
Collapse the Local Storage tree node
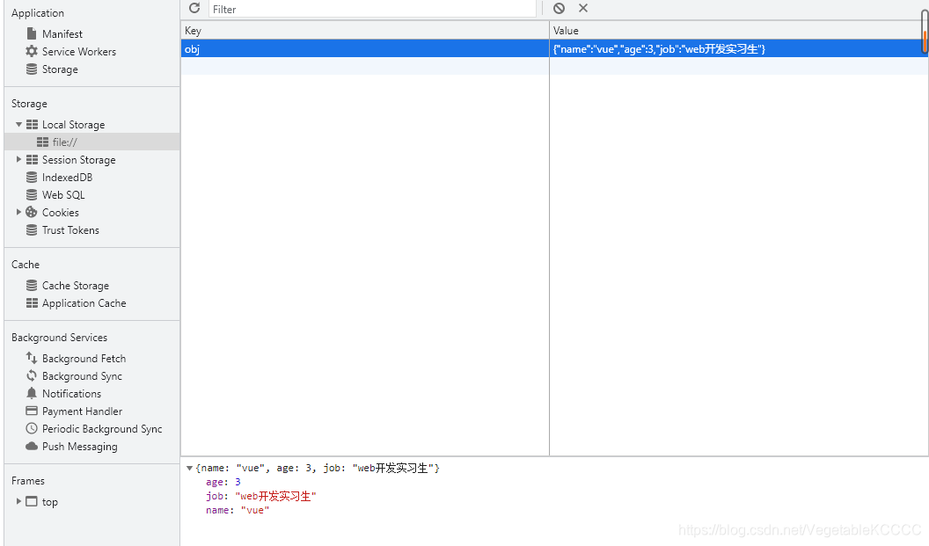point(18,124)
